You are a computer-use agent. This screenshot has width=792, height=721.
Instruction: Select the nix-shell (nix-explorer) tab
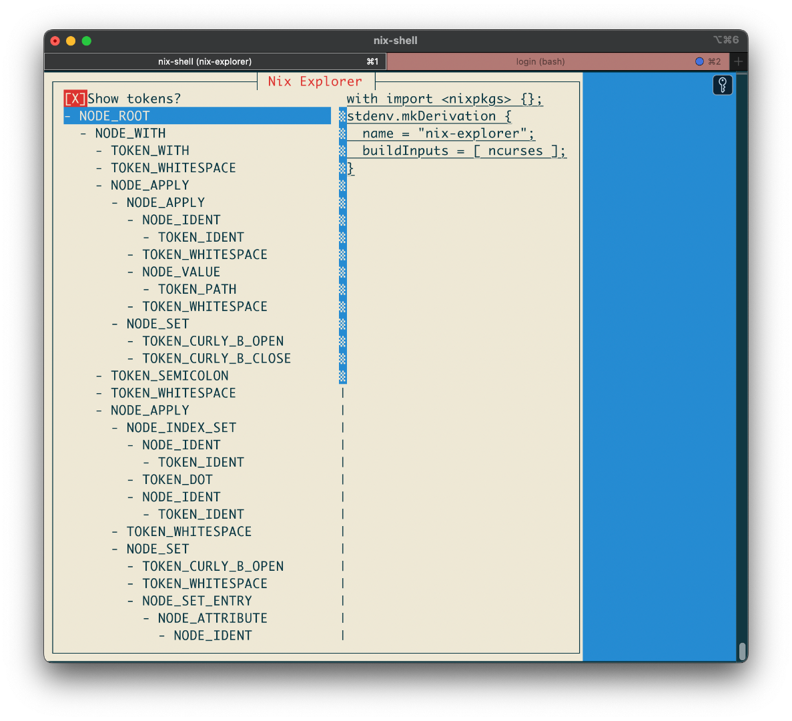click(x=204, y=61)
